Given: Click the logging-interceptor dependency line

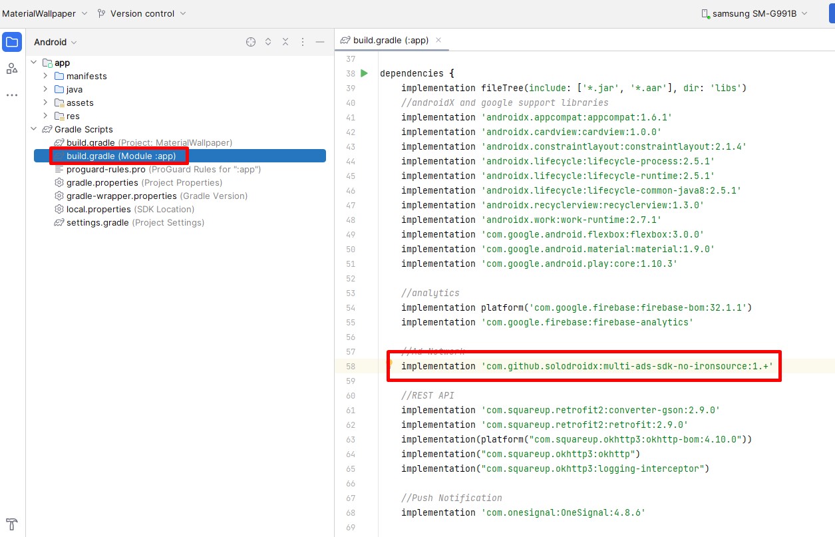Looking at the screenshot, I should [x=555, y=468].
